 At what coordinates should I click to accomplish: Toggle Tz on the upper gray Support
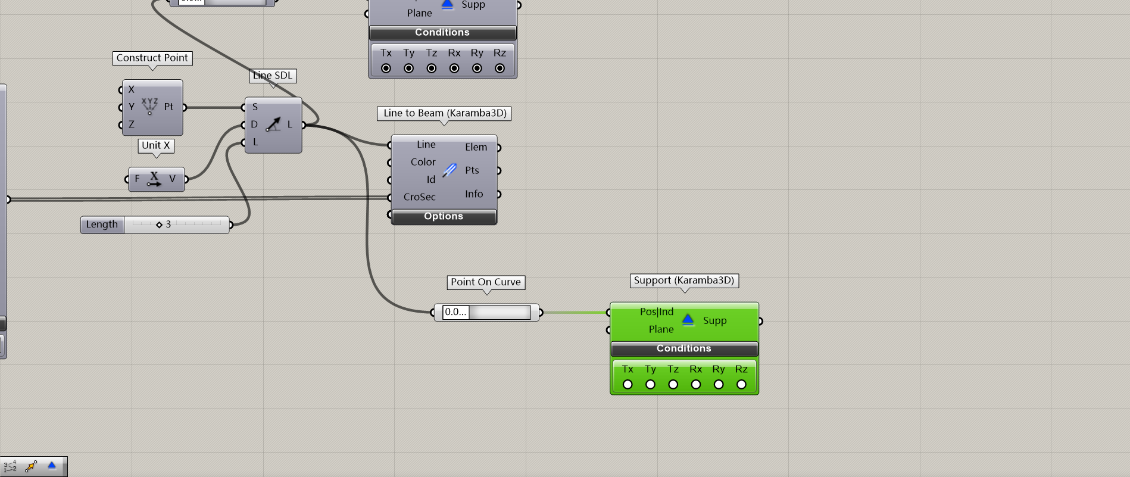[x=432, y=68]
